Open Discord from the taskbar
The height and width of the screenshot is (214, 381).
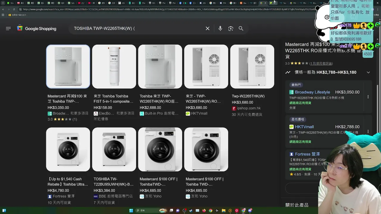tap(250, 210)
